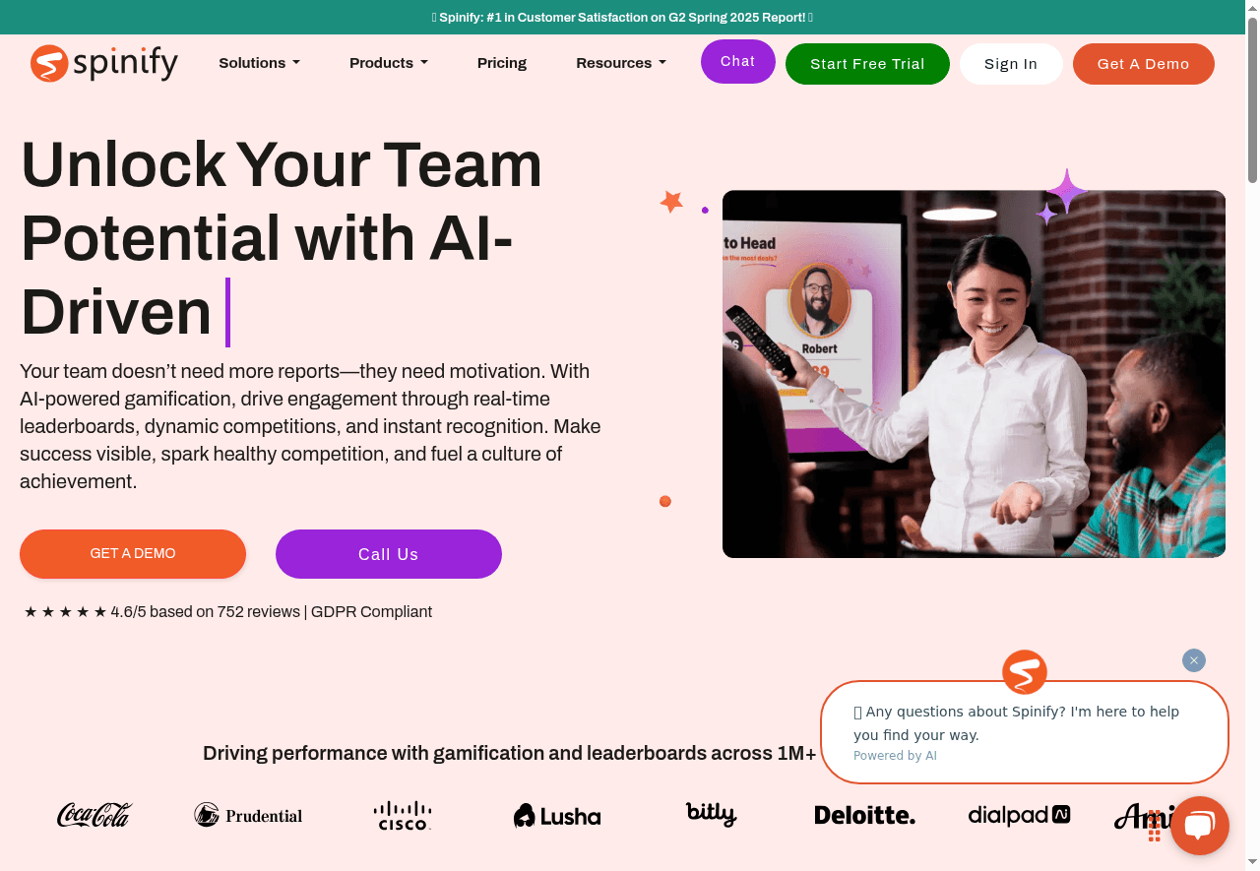Click the bitly logo
This screenshot has width=1260, height=871.
(711, 814)
